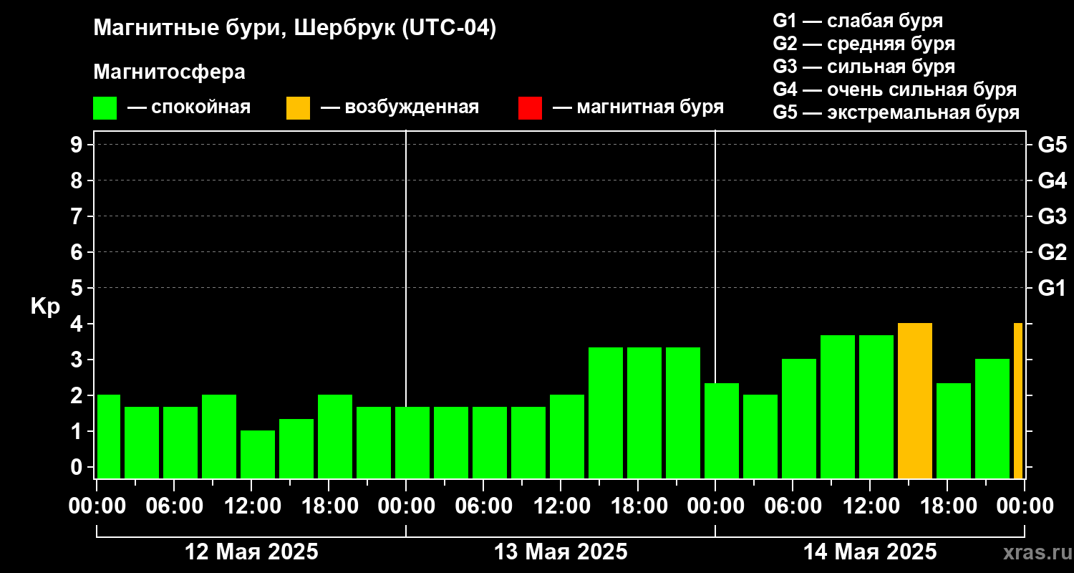Viewport: 1074px width, 573px height.
Task: Click the line 'G2 — средняя буря'
Action: click(x=863, y=44)
